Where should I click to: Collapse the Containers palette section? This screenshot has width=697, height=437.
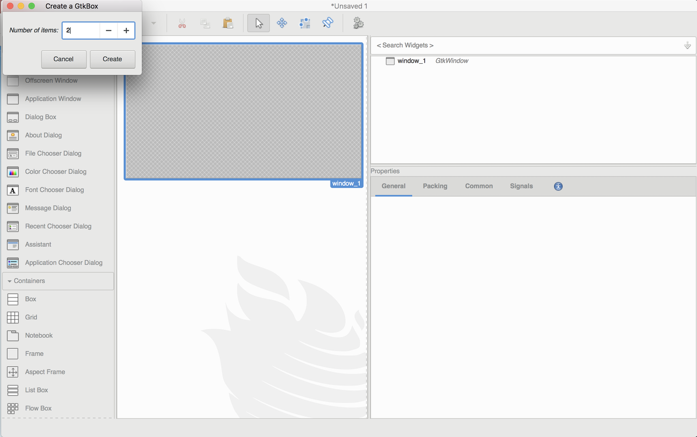(x=28, y=281)
